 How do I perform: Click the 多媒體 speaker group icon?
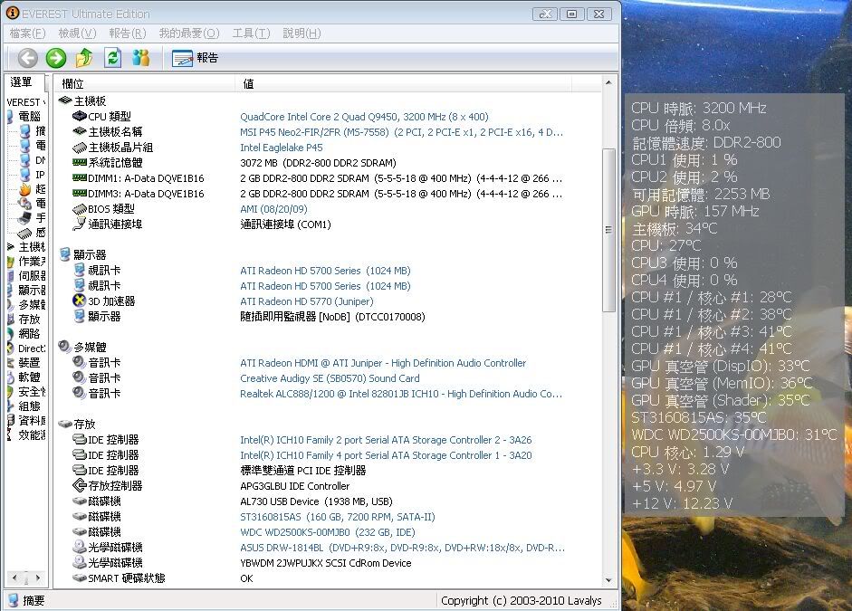[64, 347]
